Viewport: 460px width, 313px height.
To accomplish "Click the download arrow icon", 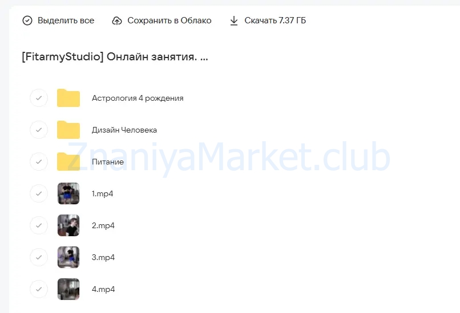I will point(234,20).
